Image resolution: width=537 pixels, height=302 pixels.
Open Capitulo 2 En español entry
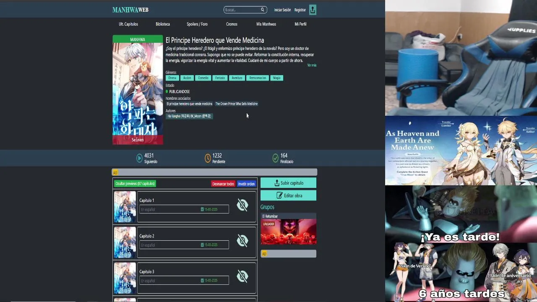[x=184, y=245]
